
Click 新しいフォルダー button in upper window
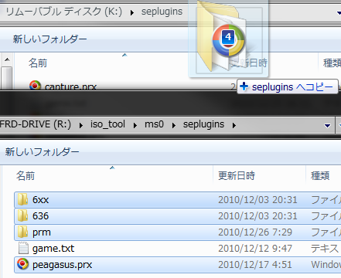(x=50, y=39)
